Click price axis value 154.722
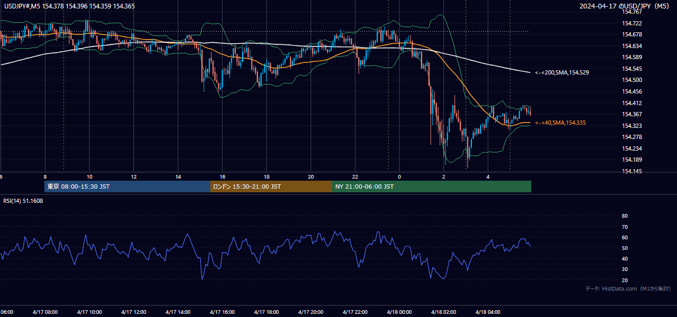Viewport: 677px width, 317px height. tap(631, 23)
